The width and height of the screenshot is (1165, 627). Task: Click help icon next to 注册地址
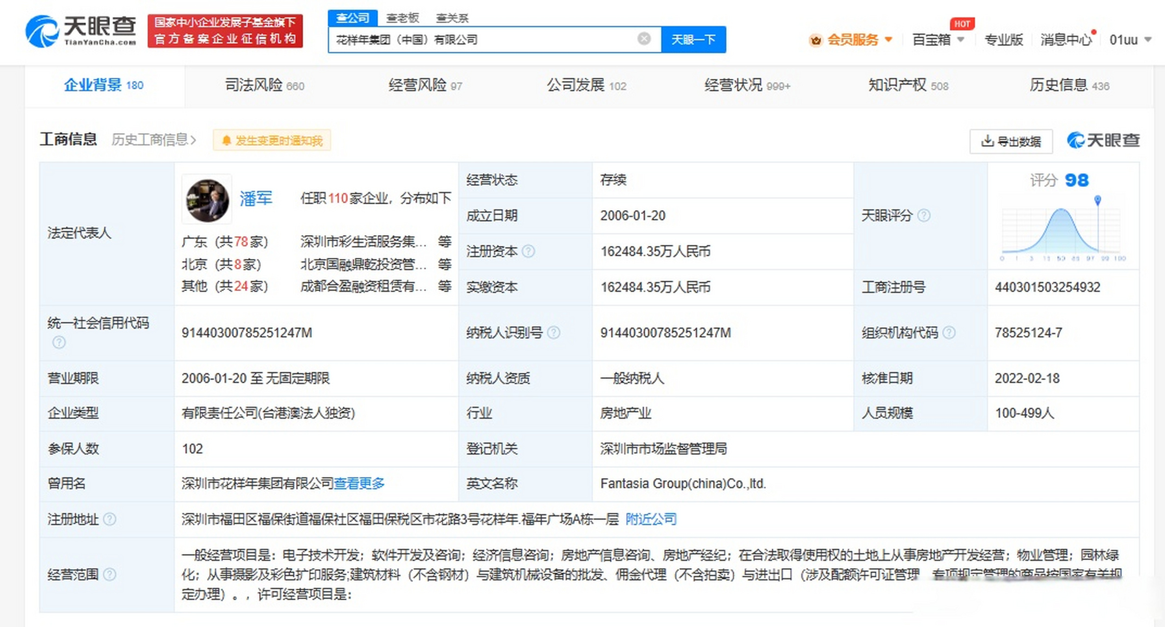click(x=110, y=519)
